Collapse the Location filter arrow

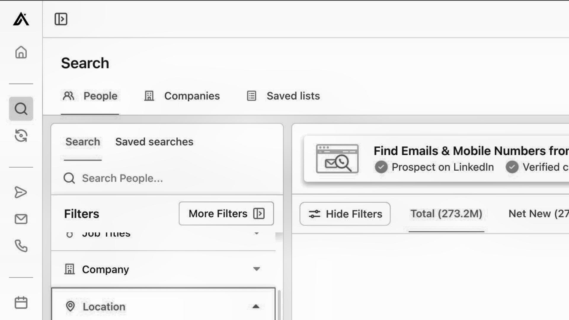[x=256, y=306]
